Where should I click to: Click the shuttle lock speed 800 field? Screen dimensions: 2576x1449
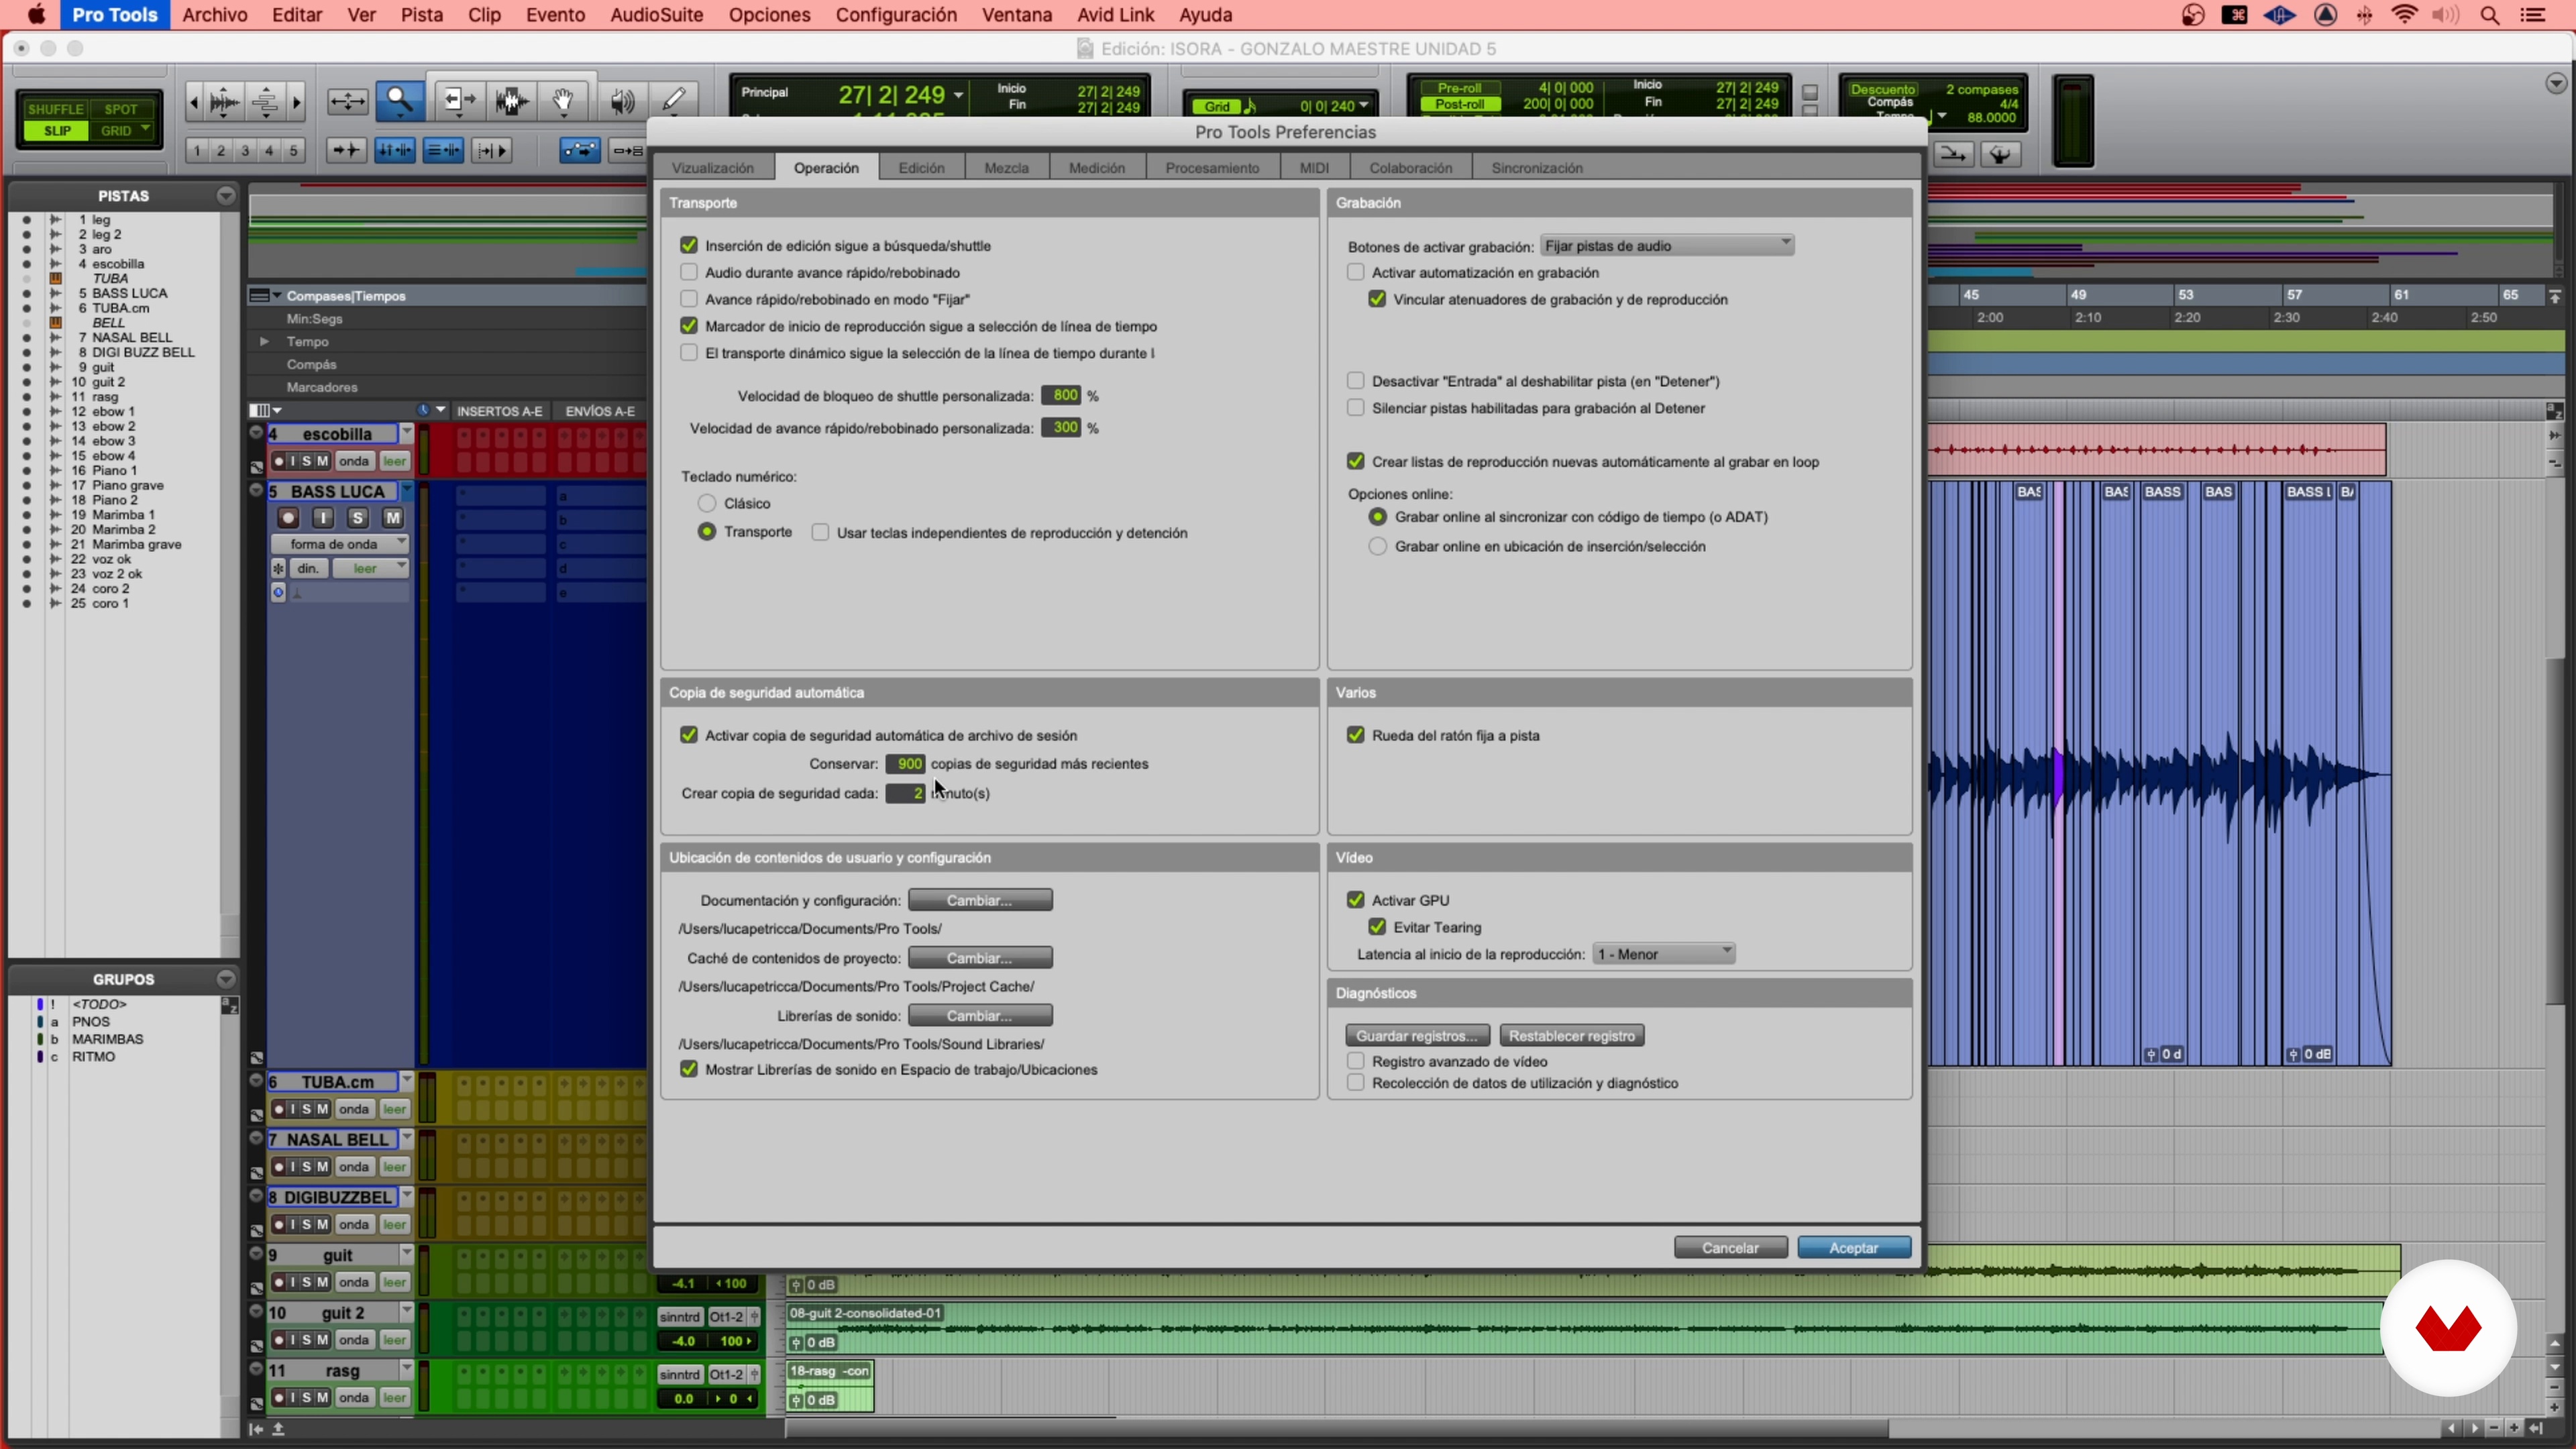(x=1061, y=395)
